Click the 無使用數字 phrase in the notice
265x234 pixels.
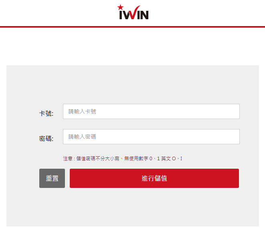coord(136,159)
